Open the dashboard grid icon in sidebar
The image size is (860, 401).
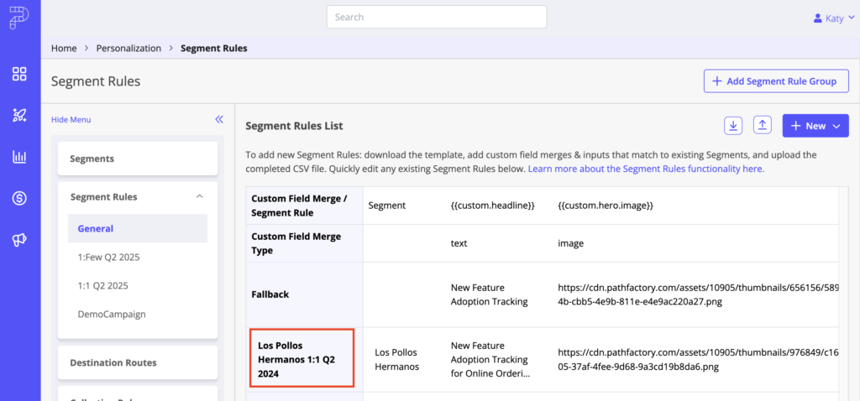20,74
